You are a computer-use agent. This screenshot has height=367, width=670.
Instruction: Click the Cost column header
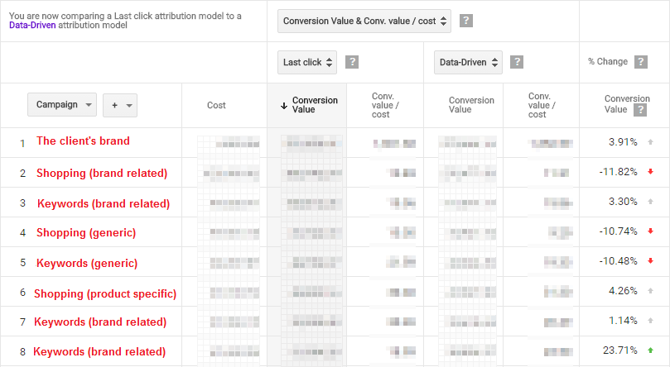216,105
